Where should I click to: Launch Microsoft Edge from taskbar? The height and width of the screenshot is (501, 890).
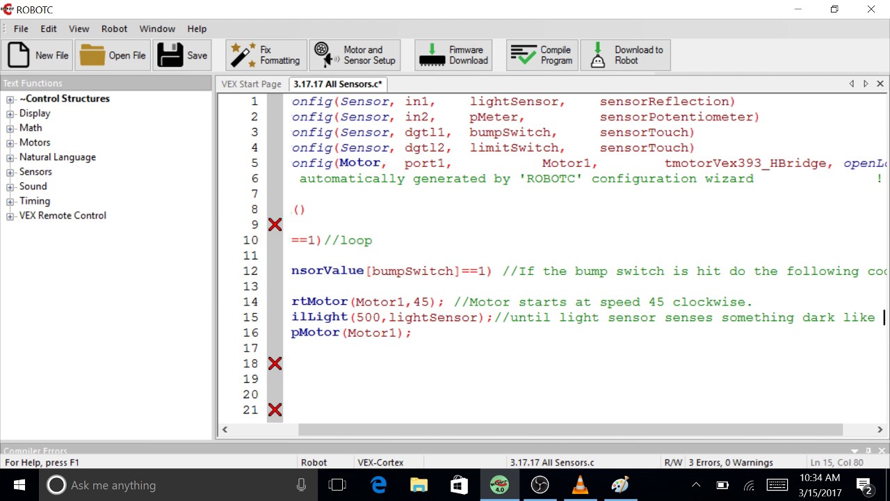tap(378, 485)
